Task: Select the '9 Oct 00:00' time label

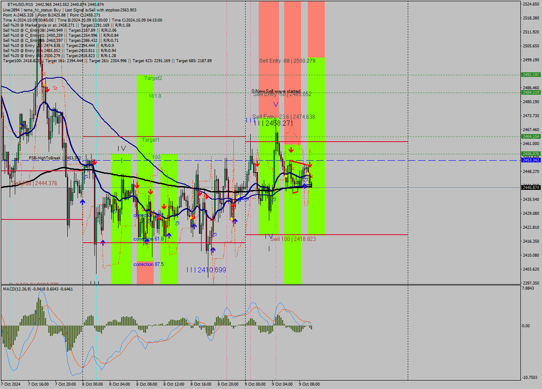Action: coord(255,384)
